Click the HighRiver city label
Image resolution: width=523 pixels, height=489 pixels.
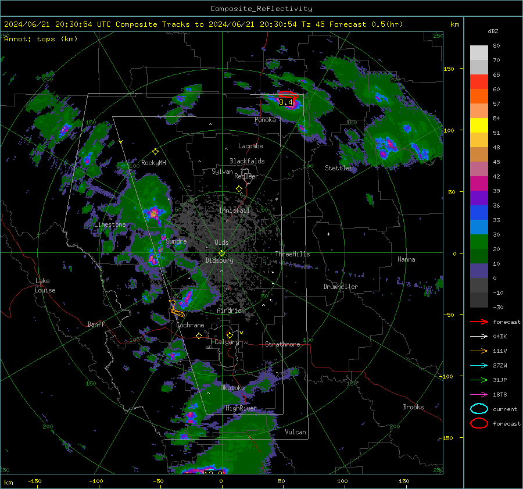coord(241,408)
